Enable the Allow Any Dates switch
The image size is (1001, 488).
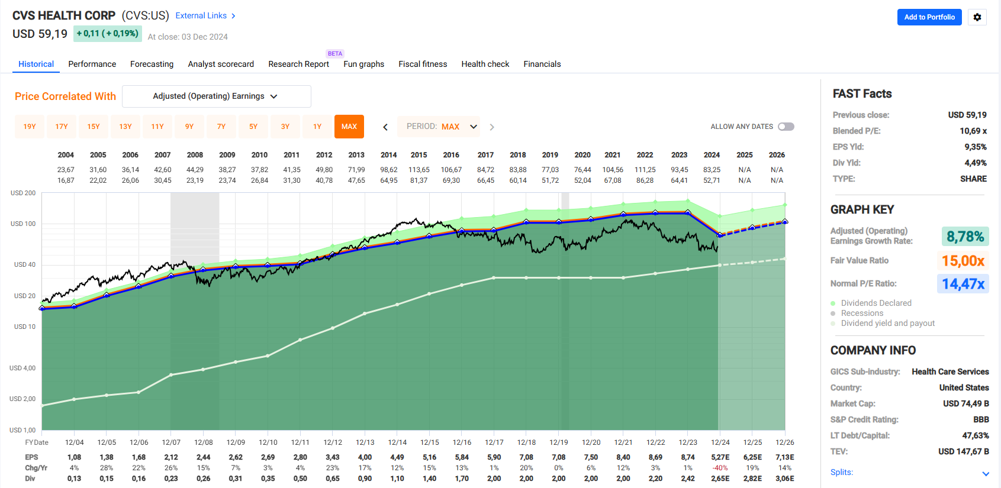(786, 127)
